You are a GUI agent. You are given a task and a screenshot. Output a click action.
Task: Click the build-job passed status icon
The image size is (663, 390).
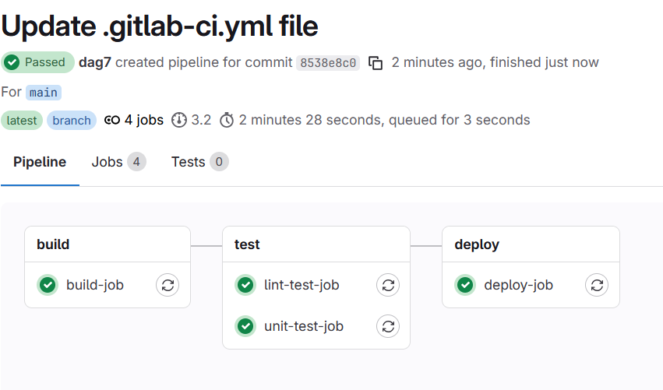(x=48, y=285)
